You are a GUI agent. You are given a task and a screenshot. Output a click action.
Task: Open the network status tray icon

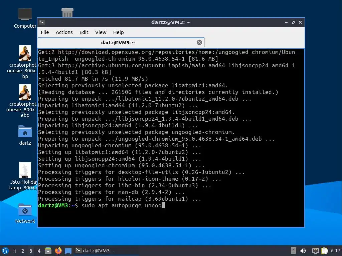(x=315, y=251)
